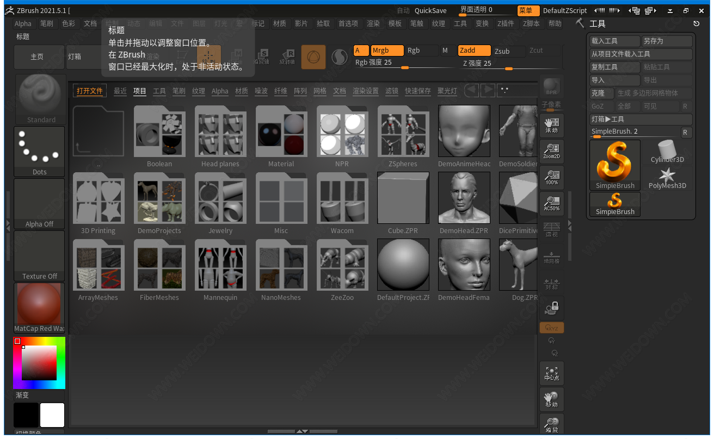Adjust the Rgb 强度 slider

(404, 64)
